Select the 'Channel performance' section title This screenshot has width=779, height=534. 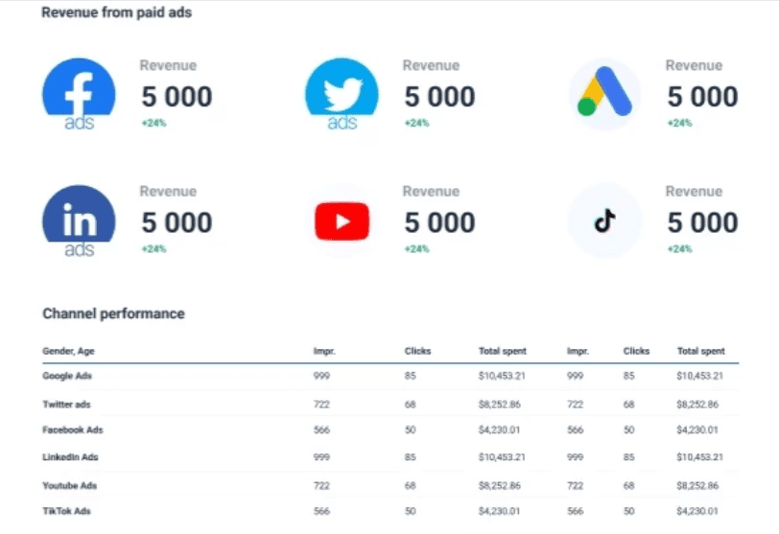click(113, 313)
